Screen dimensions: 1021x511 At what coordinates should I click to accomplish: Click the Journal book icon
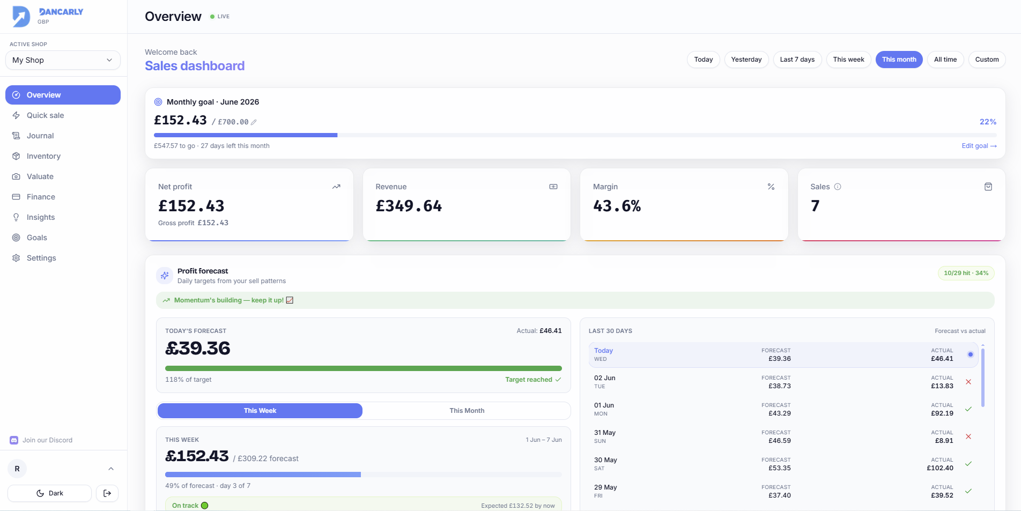point(16,136)
